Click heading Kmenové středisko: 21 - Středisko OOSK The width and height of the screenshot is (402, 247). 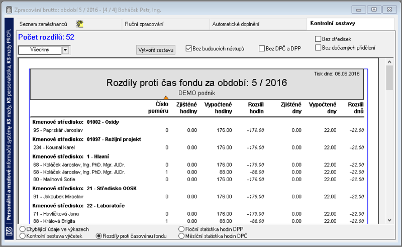(84, 189)
